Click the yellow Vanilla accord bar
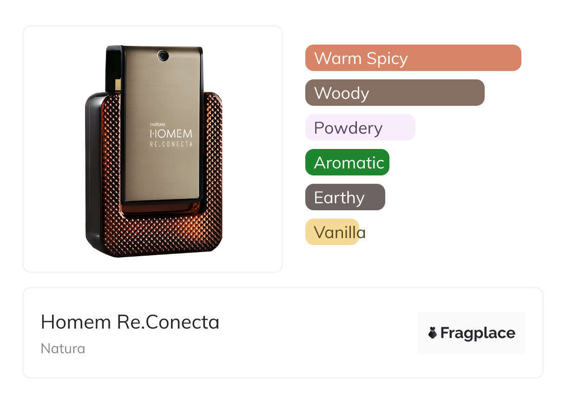 pos(332,232)
